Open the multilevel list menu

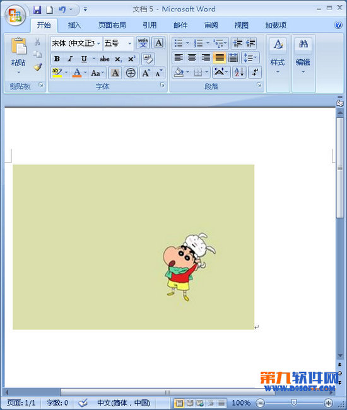coord(220,43)
